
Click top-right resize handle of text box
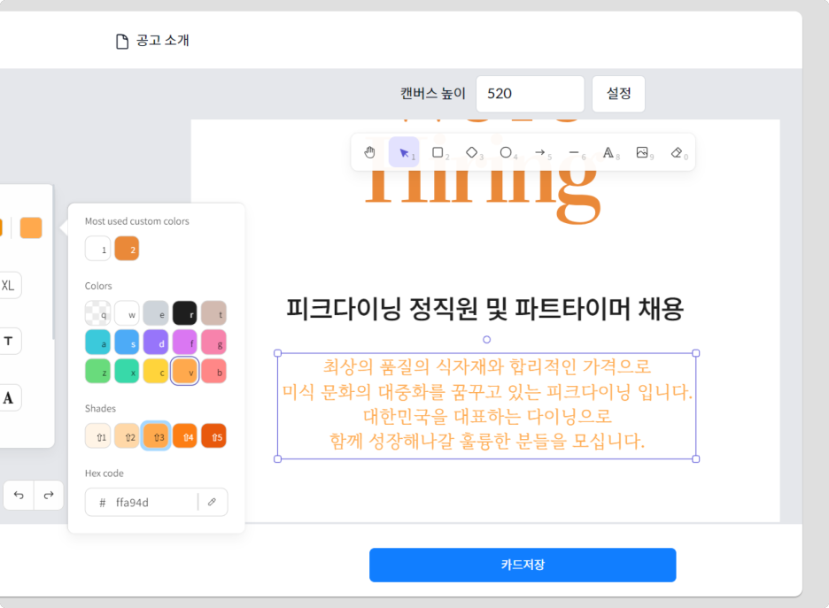[696, 353]
